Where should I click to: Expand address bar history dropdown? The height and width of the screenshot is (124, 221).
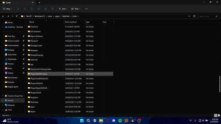189,16
